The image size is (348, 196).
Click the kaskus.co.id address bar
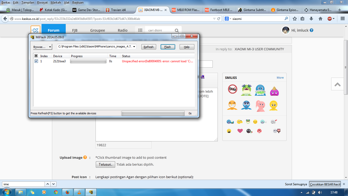tap(112, 19)
